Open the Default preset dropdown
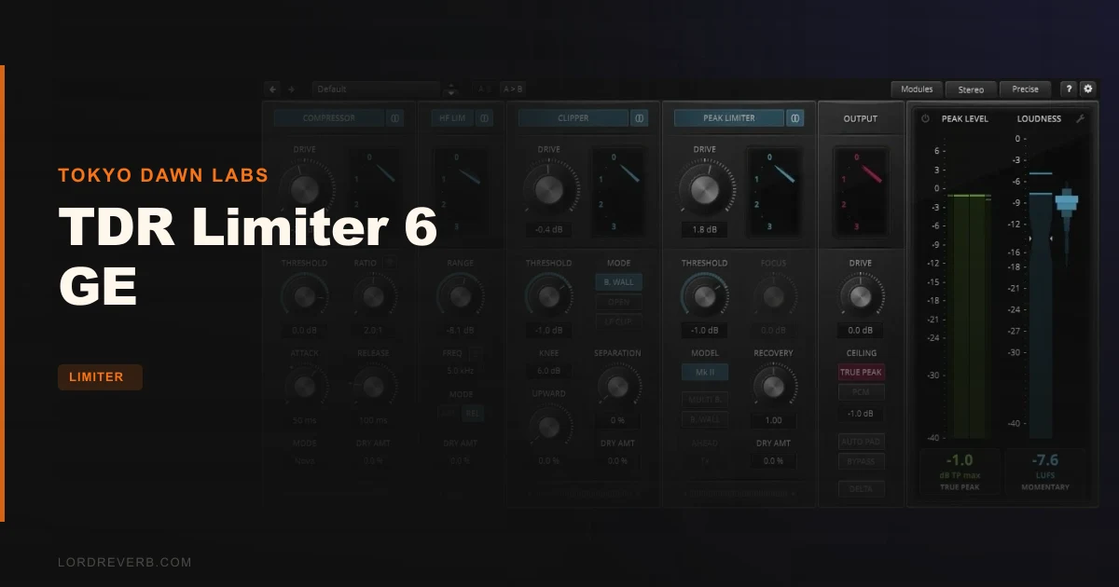Image resolution: width=1119 pixels, height=587 pixels. [x=376, y=89]
